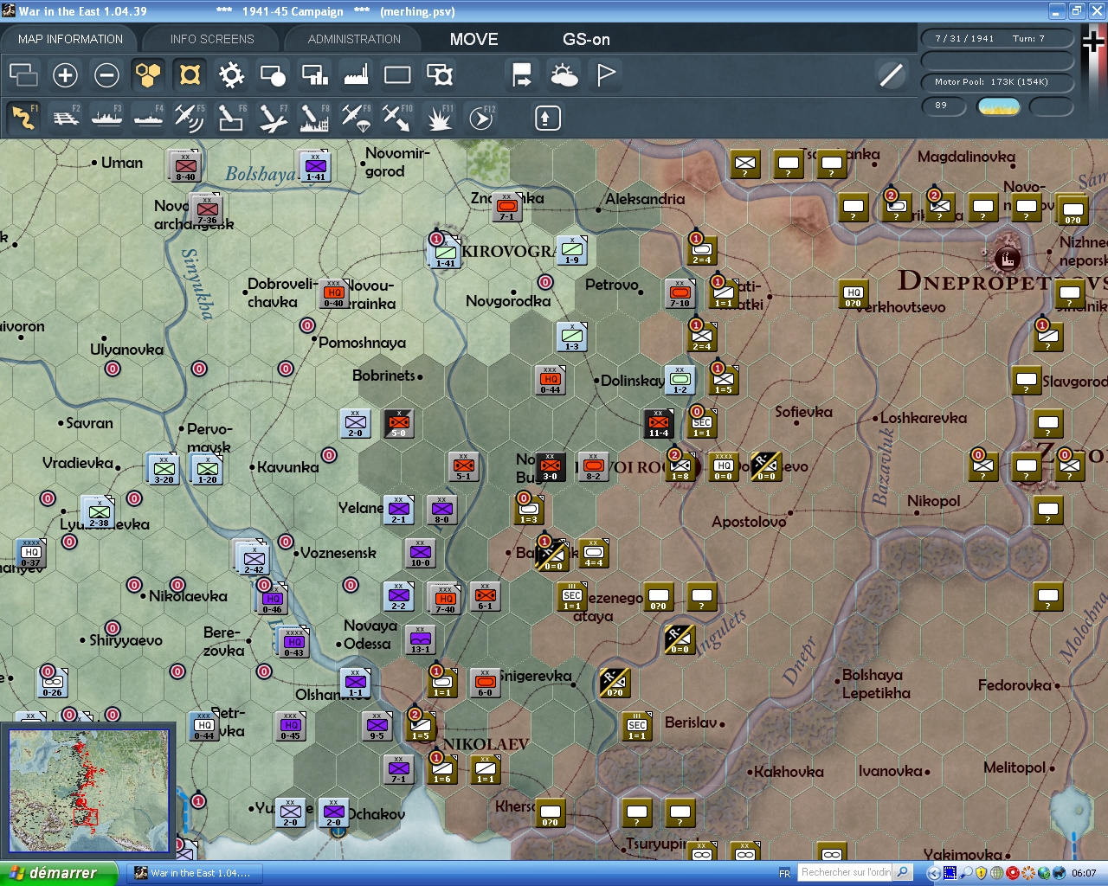
Task: Select F1 move mode
Action: tap(23, 117)
